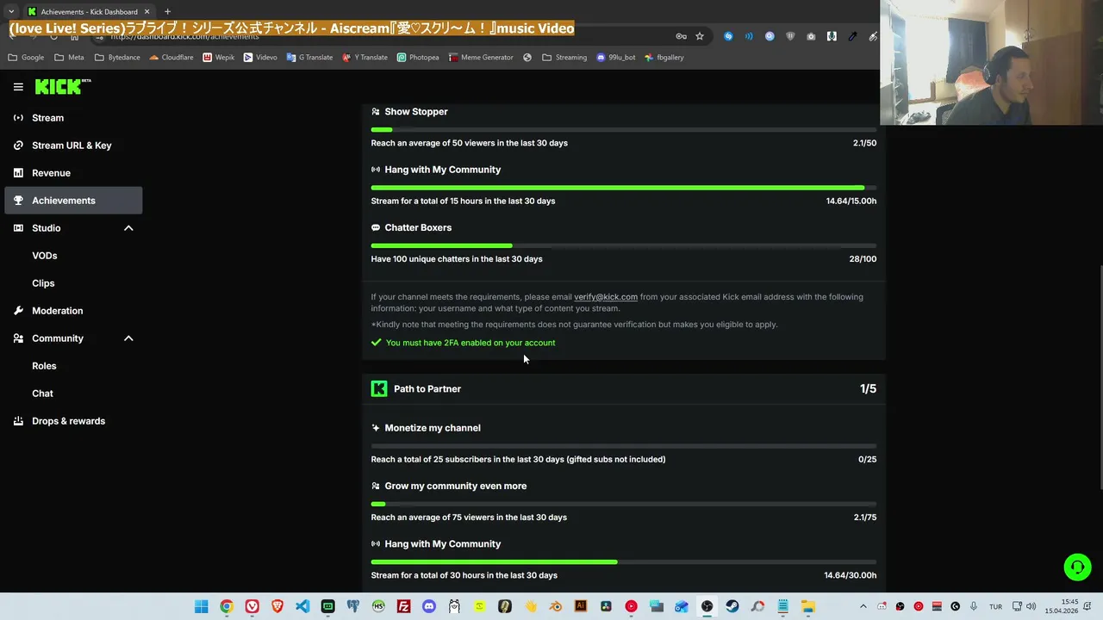1103x620 pixels.
Task: Click the Show Stopper progress bar
Action: pos(624,129)
